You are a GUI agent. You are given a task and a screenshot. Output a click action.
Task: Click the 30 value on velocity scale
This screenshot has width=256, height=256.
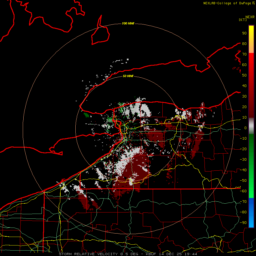[244, 96]
